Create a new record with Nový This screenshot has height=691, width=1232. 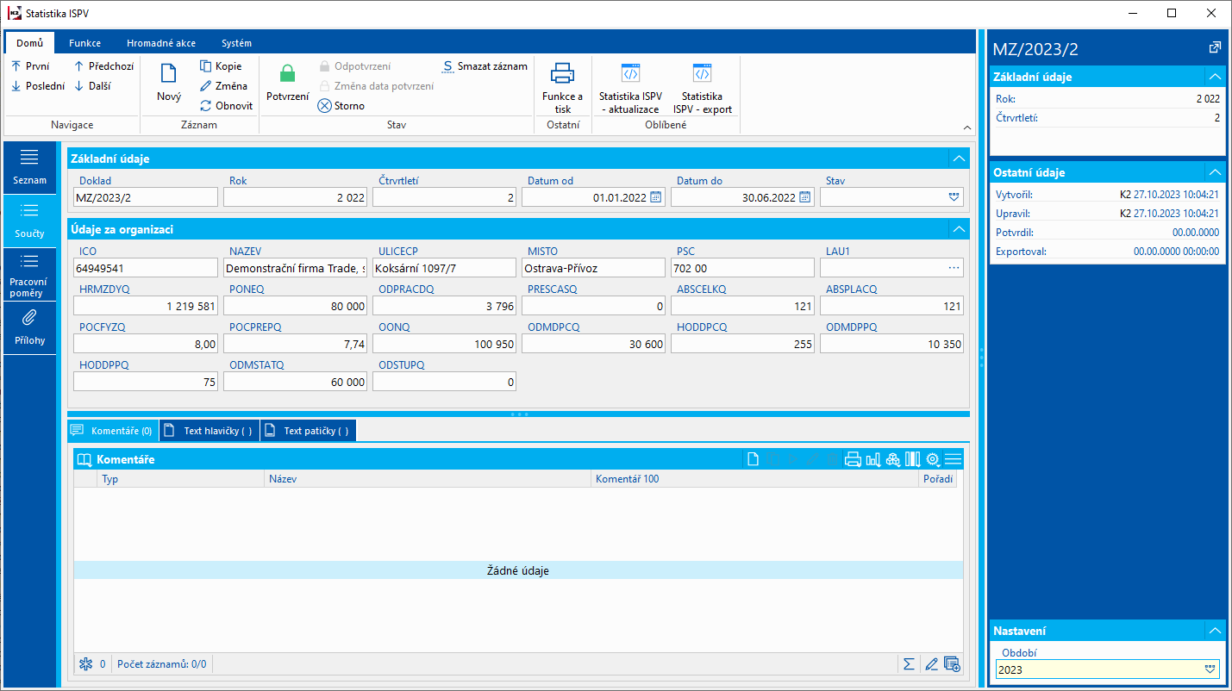(x=169, y=75)
